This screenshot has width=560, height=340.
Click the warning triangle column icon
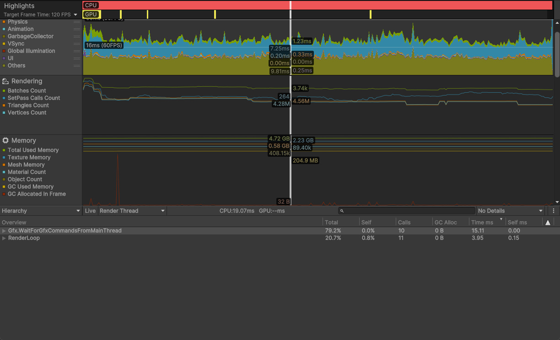pyautogui.click(x=548, y=223)
